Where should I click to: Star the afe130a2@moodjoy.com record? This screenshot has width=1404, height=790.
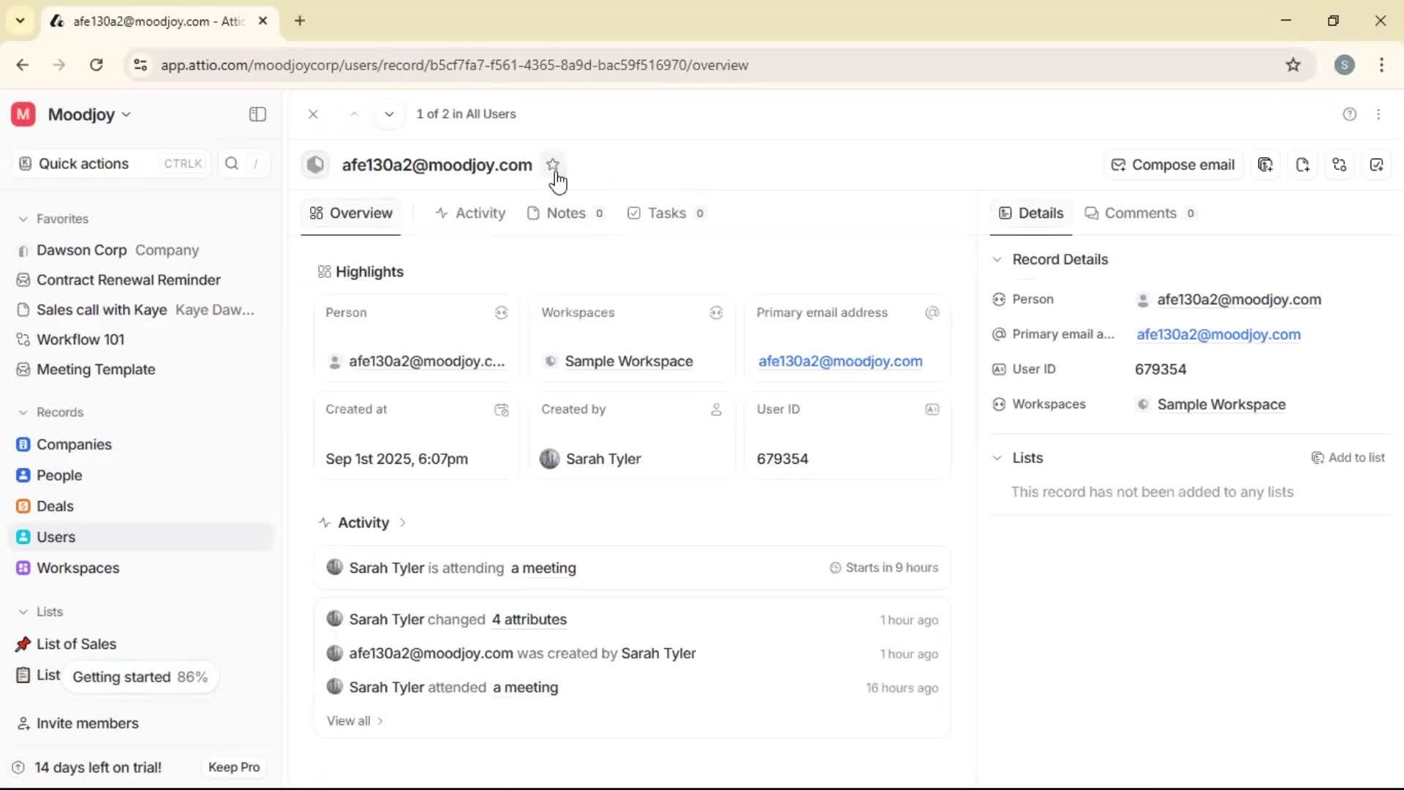point(554,164)
